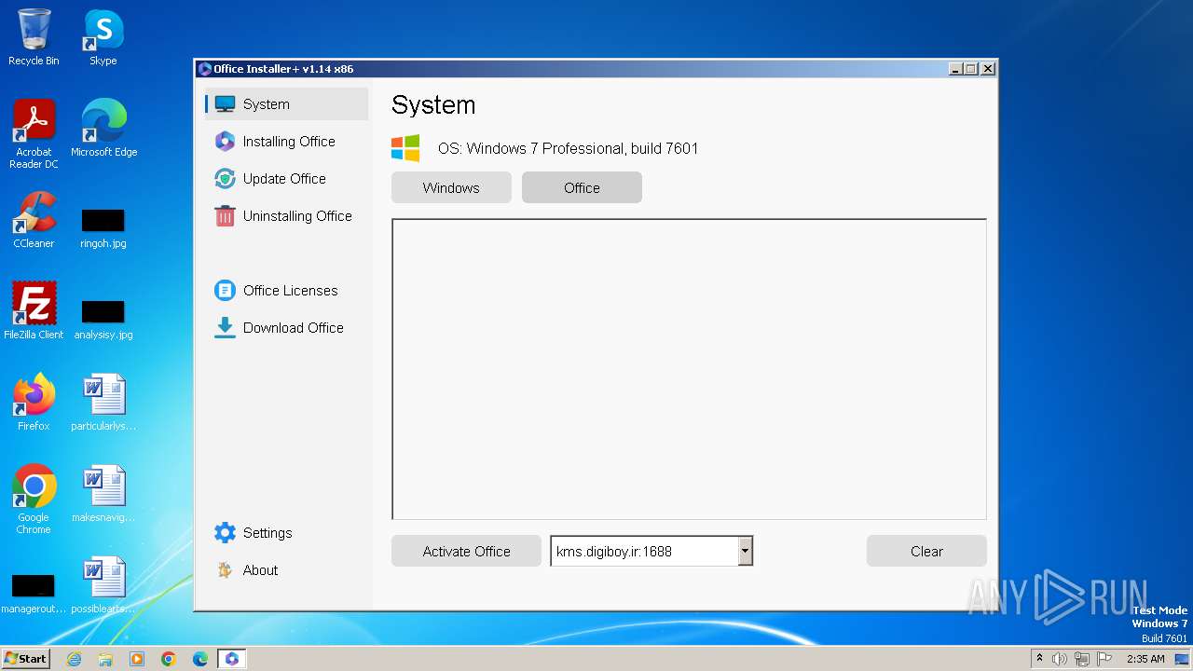Click the Office Licenses document icon
This screenshot has height=671, width=1193.
point(225,291)
